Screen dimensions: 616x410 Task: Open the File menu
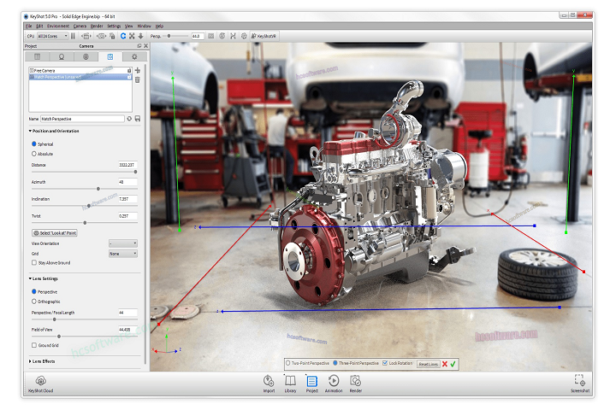(x=29, y=26)
